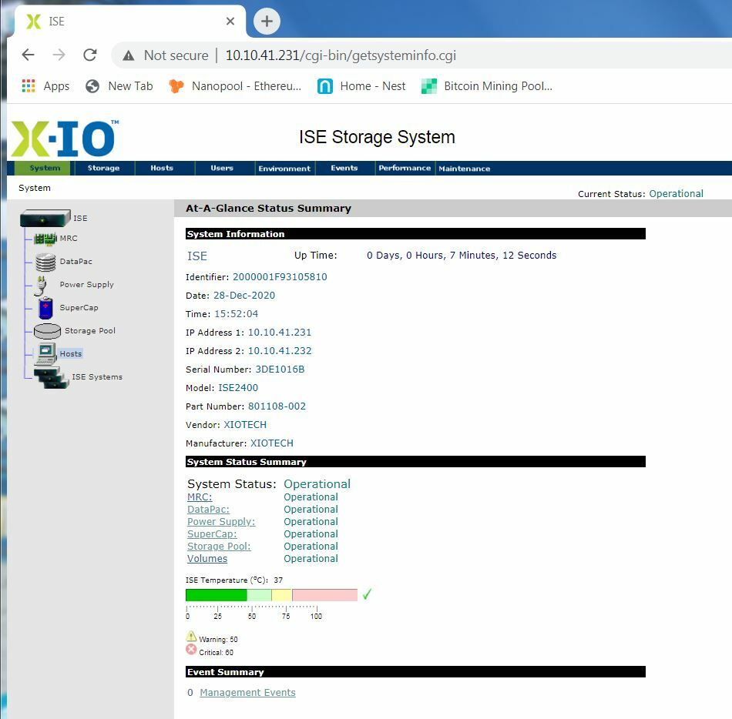Switch to the Performance tab

coord(405,168)
